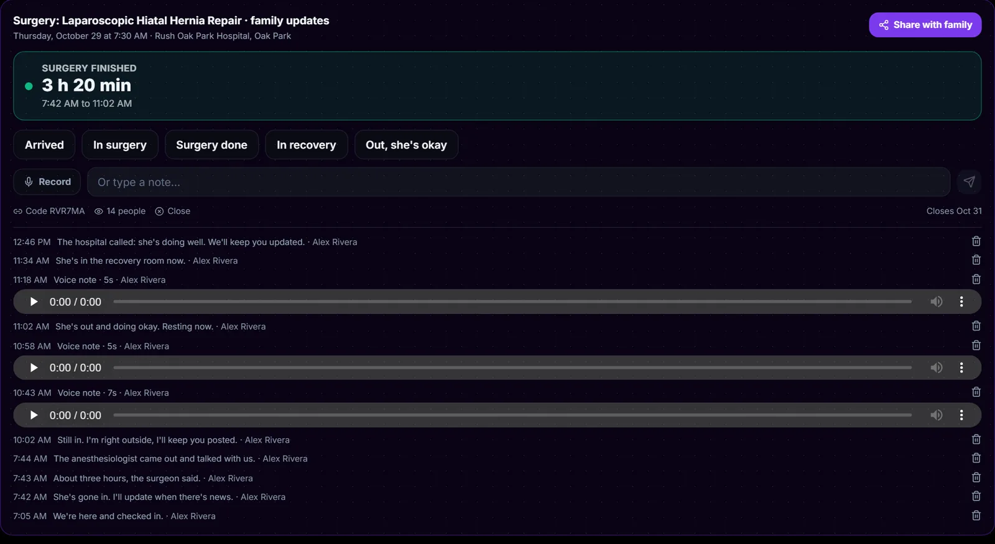Screen dimensions: 995x544
Task: Delete the 7:44 AM anesthesiologist note
Action: click(x=976, y=458)
